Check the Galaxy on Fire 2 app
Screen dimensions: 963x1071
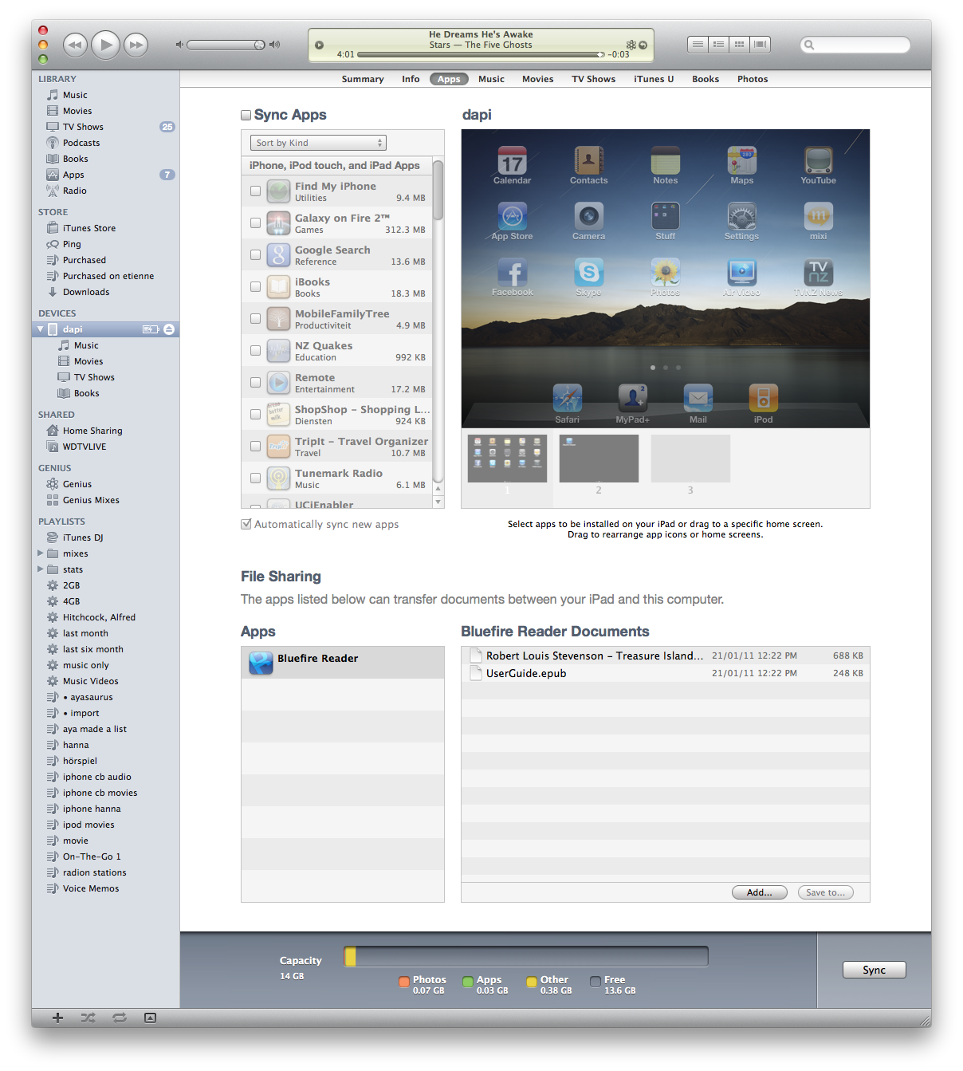255,222
